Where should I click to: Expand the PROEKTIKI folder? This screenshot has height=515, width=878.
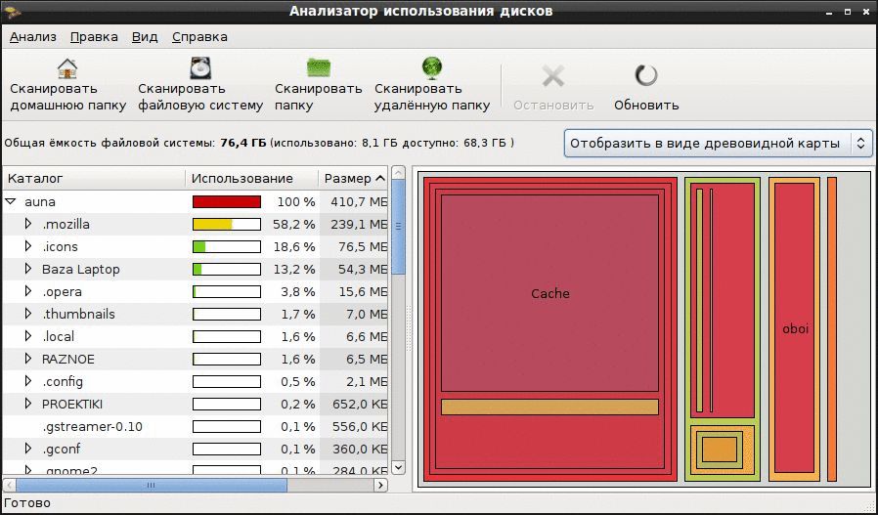click(28, 404)
